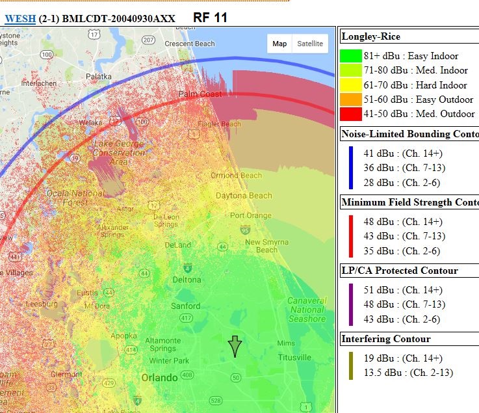Click the Orlando city label on map

click(x=159, y=378)
